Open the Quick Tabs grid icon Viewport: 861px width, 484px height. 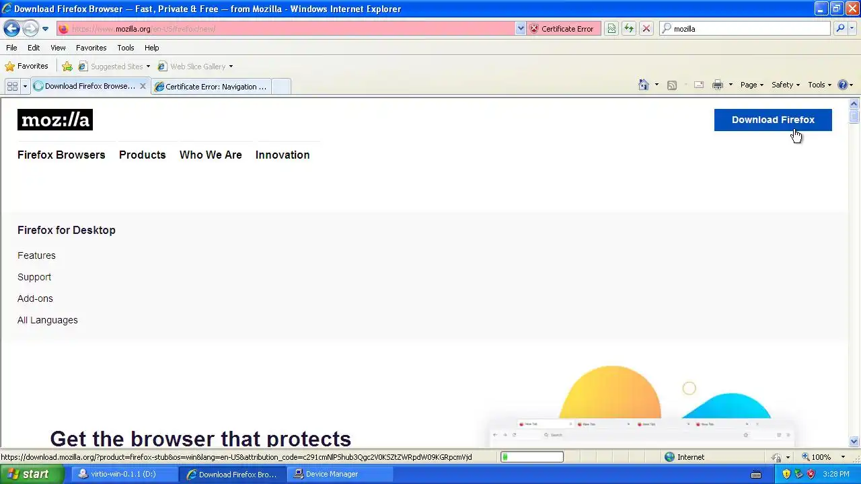click(12, 86)
